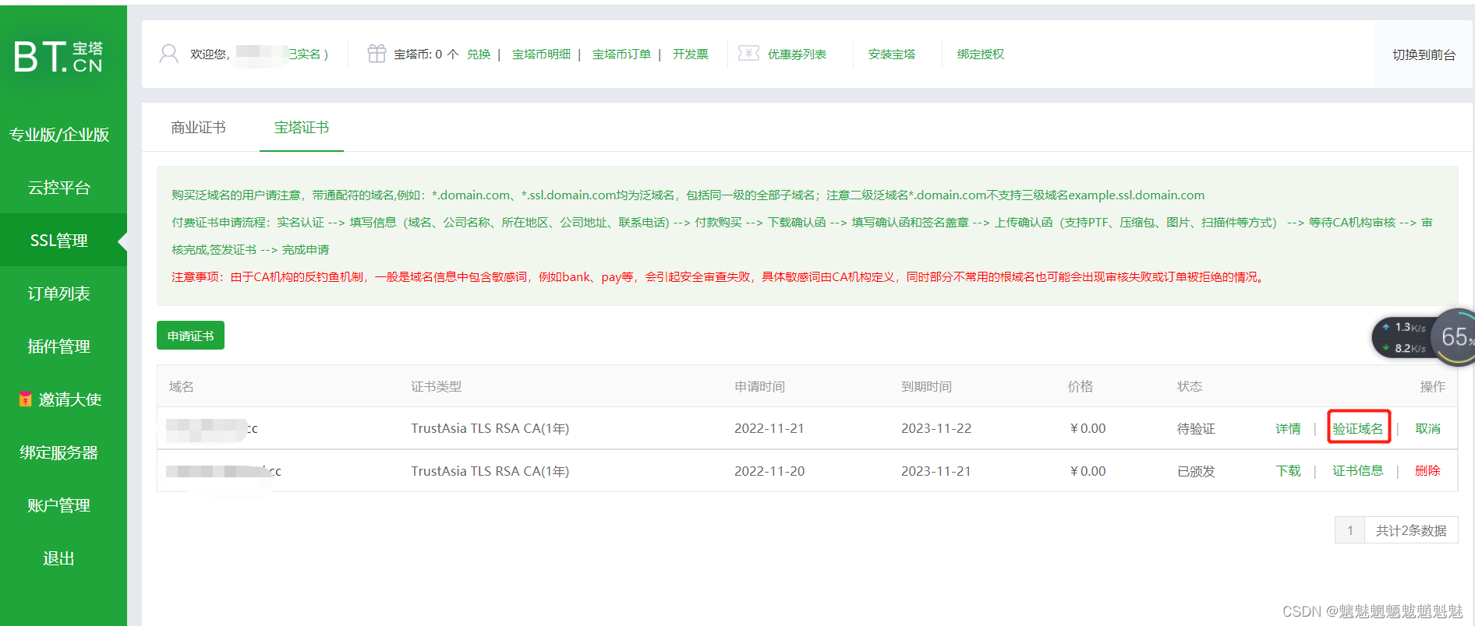Viewport: 1475px width, 626px height.
Task: Open 证书信息 for the issued certificate
Action: pos(1358,471)
